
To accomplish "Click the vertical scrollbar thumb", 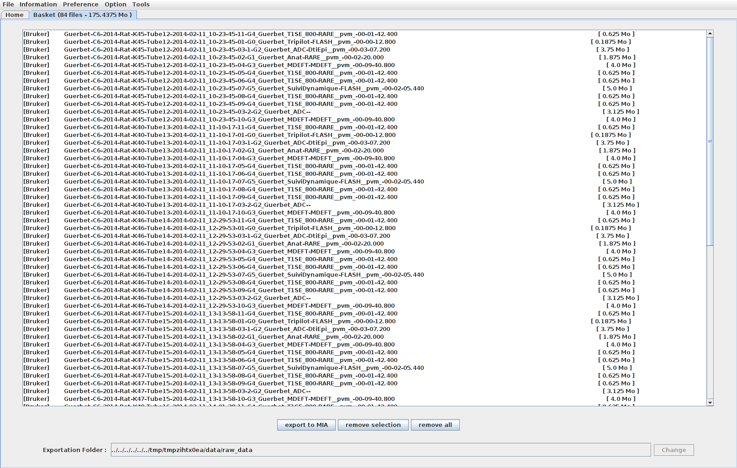I will point(710,141).
